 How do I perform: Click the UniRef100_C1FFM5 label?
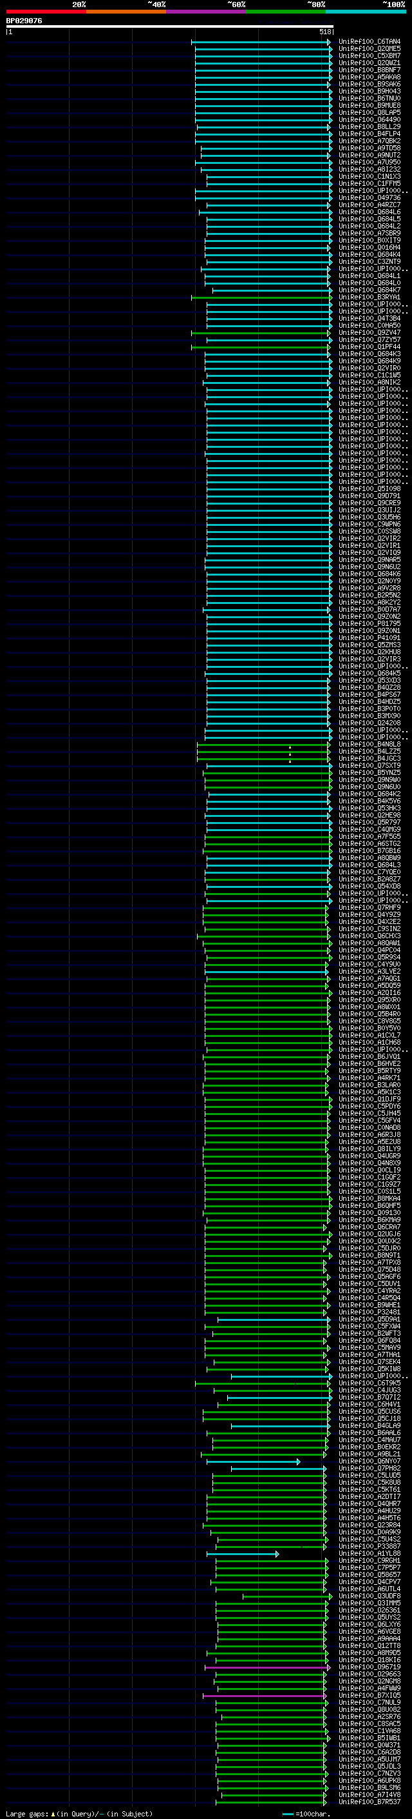[369, 184]
